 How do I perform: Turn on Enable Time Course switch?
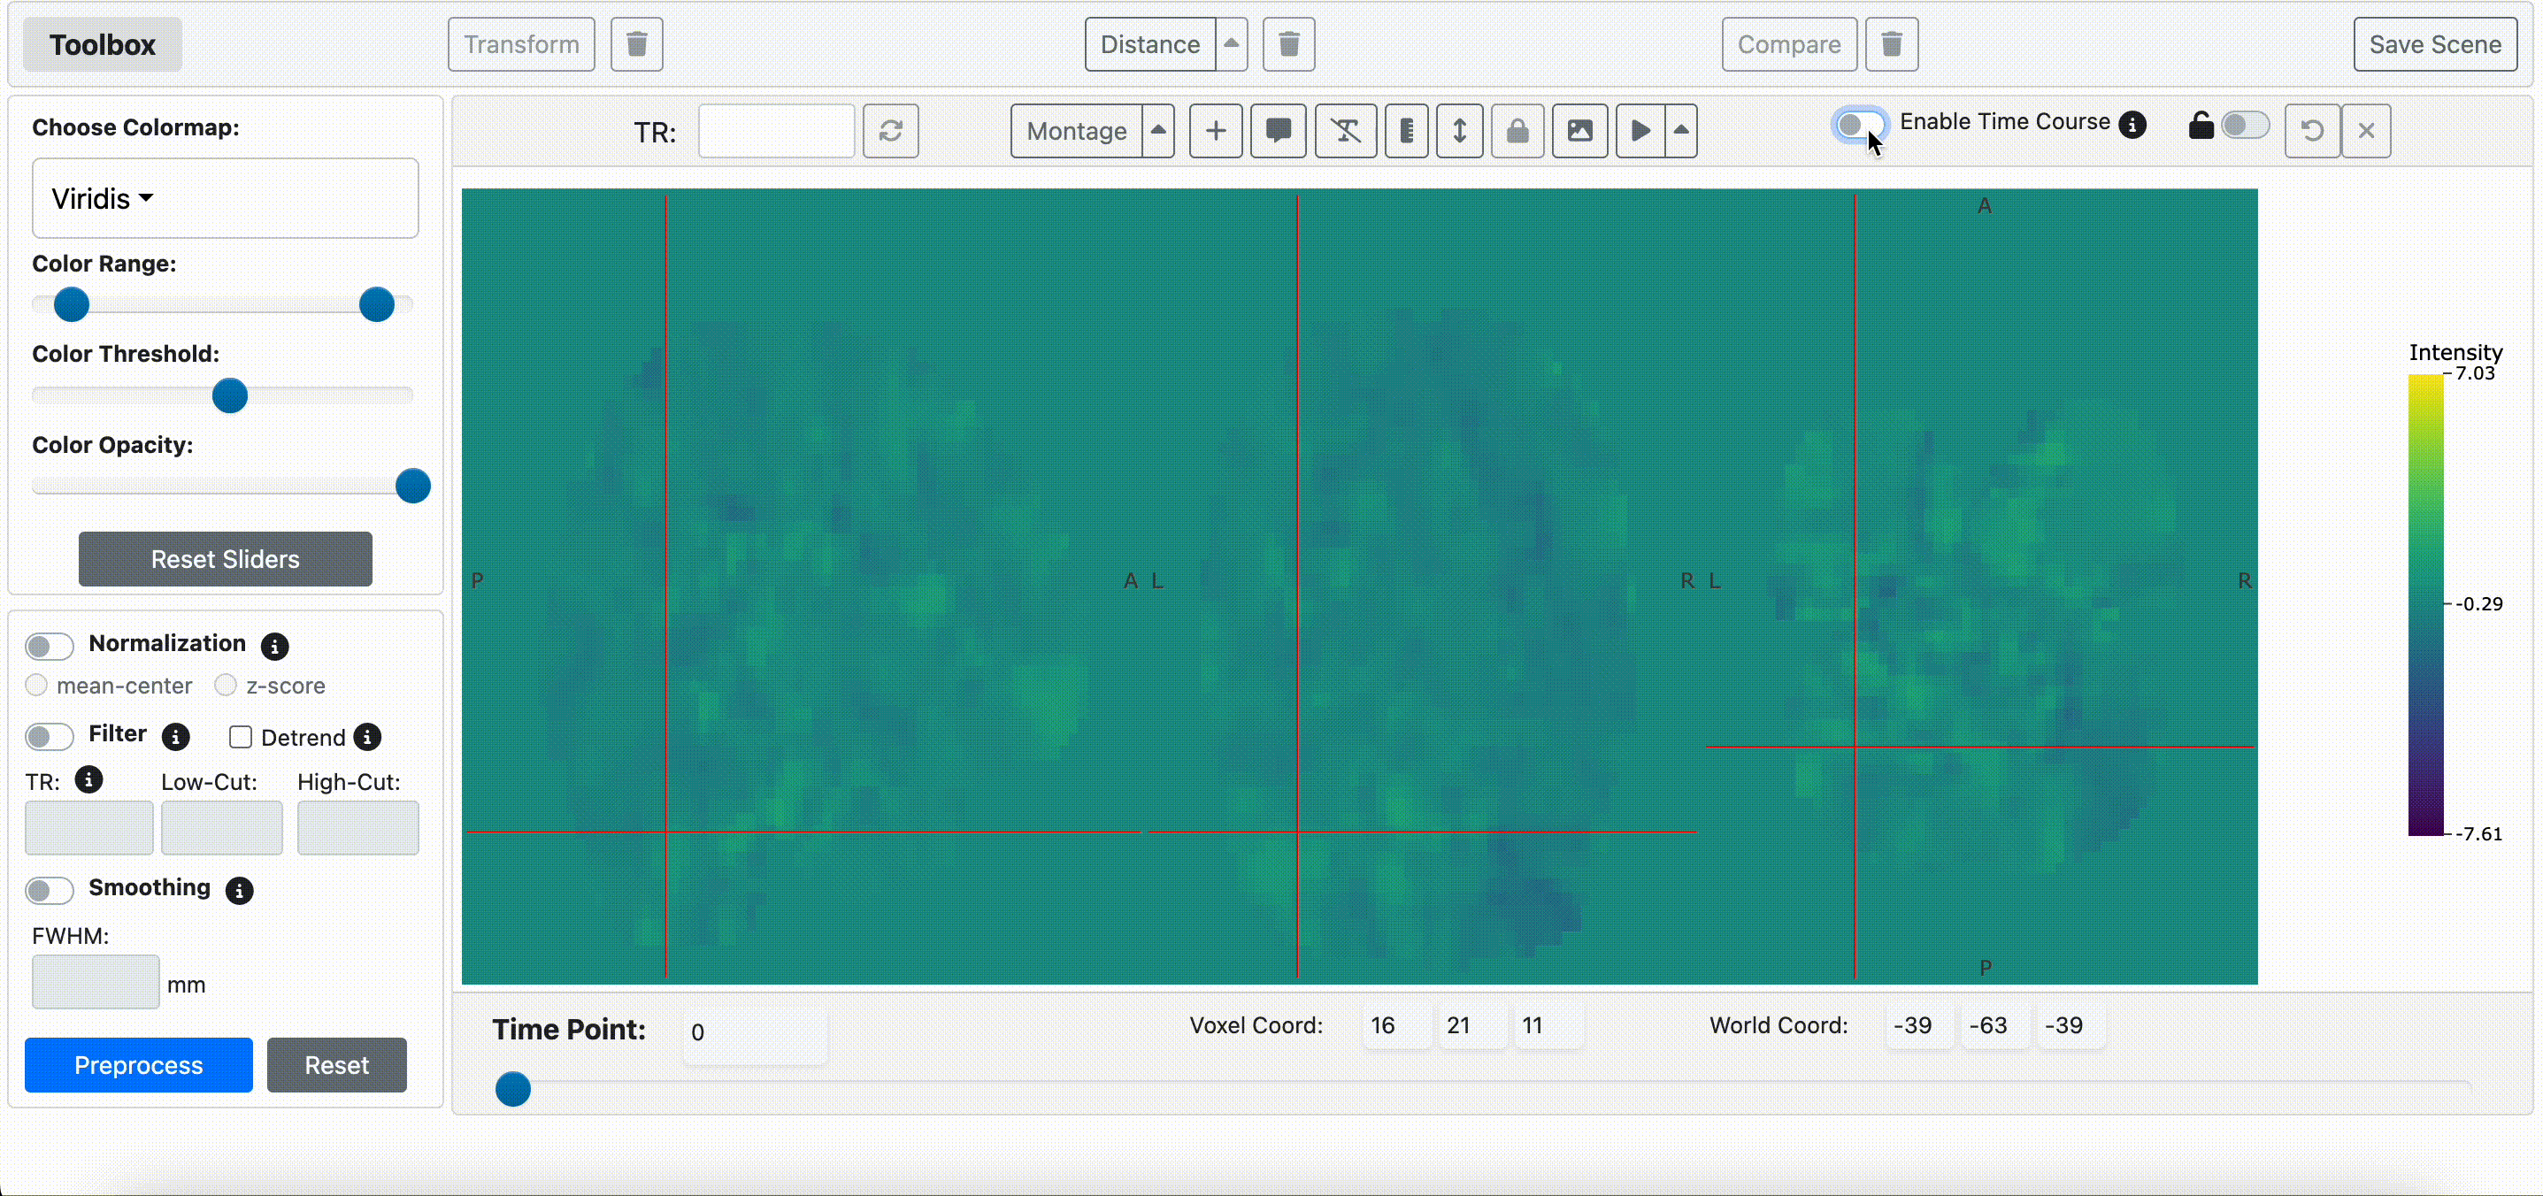(1859, 126)
